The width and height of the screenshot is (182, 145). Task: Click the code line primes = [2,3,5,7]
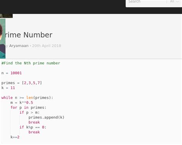coord(22,83)
